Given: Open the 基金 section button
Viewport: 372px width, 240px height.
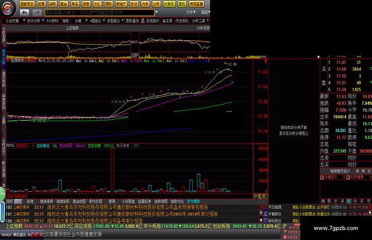Looking at the screenshot, I should click(63, 4).
